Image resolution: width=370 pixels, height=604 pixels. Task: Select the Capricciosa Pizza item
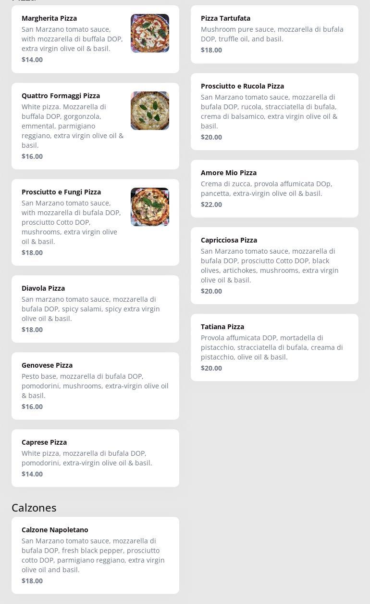[x=274, y=266]
